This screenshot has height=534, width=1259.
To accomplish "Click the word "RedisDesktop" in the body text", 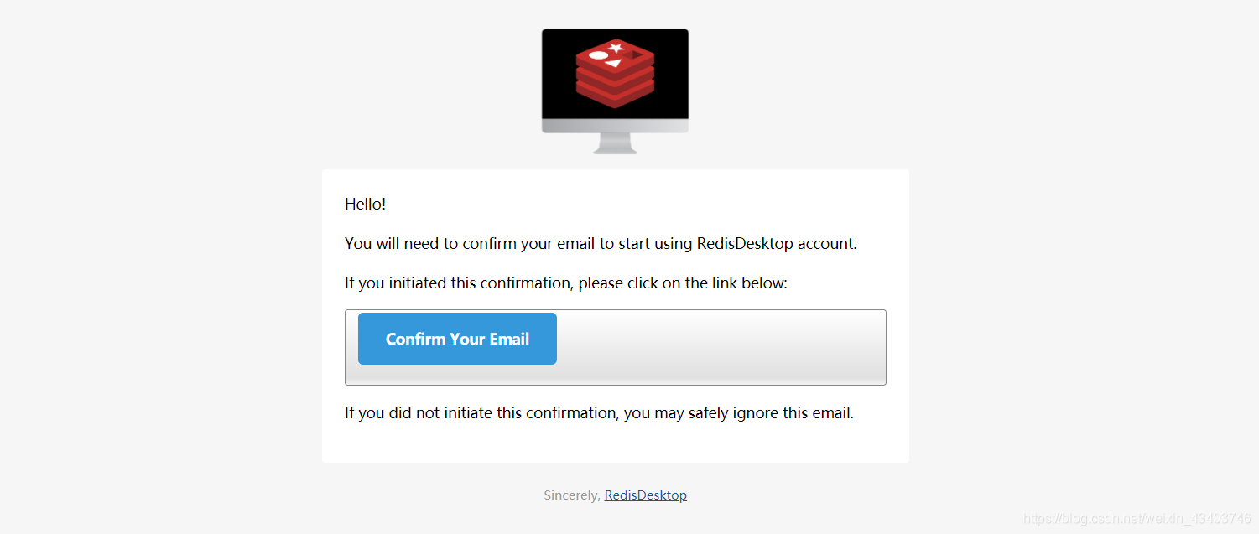I will (x=745, y=244).
